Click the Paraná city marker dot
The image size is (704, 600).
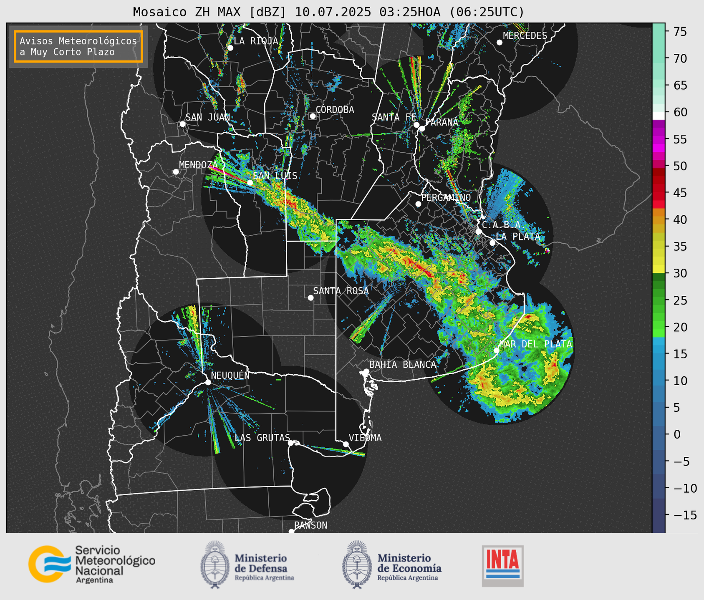point(422,129)
